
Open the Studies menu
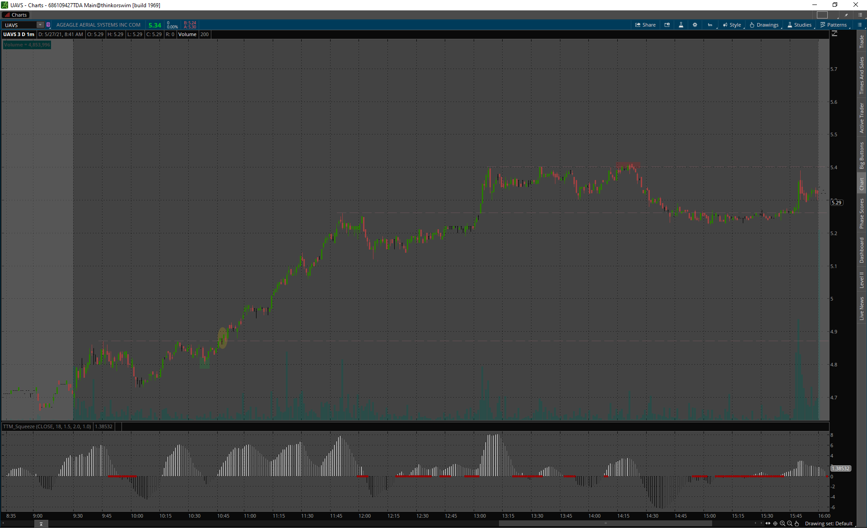click(x=799, y=25)
